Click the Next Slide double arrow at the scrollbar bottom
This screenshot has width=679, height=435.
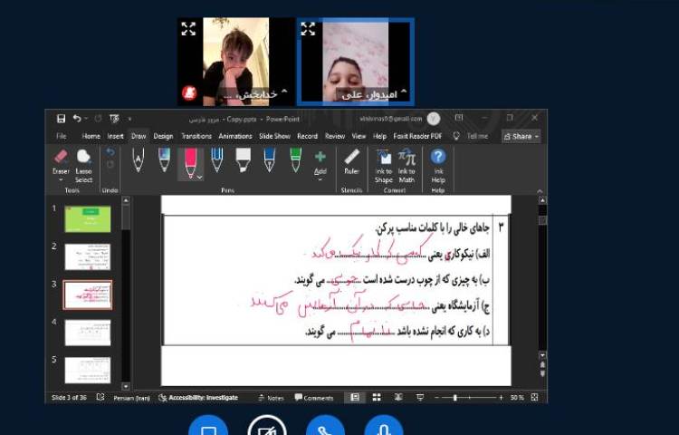(x=542, y=373)
